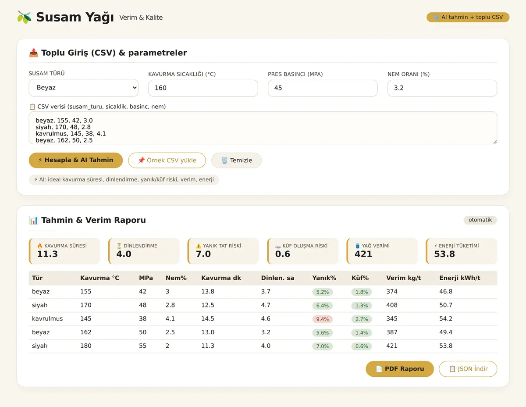
Task: Click the warning icon on Yanık Tat Riski card
Action: pyautogui.click(x=199, y=246)
